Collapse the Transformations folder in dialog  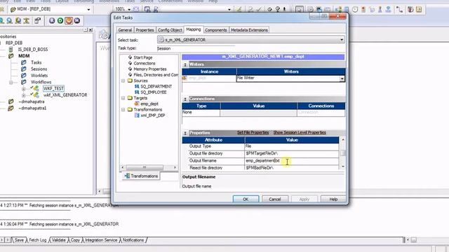tap(123, 109)
